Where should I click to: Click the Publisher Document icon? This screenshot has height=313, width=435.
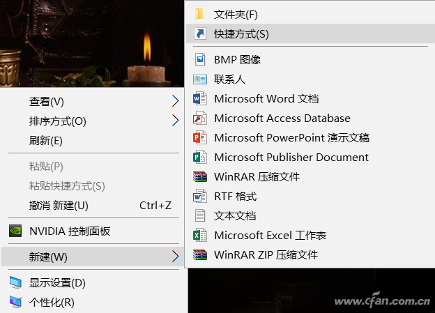coord(200,157)
